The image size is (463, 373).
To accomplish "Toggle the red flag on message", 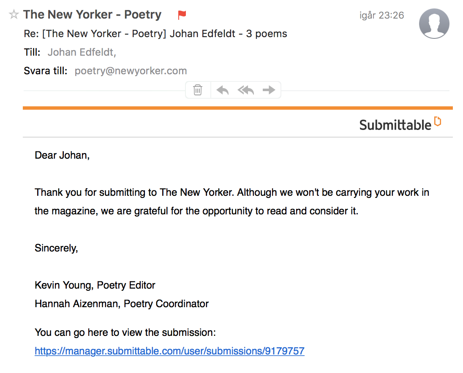I will (182, 15).
